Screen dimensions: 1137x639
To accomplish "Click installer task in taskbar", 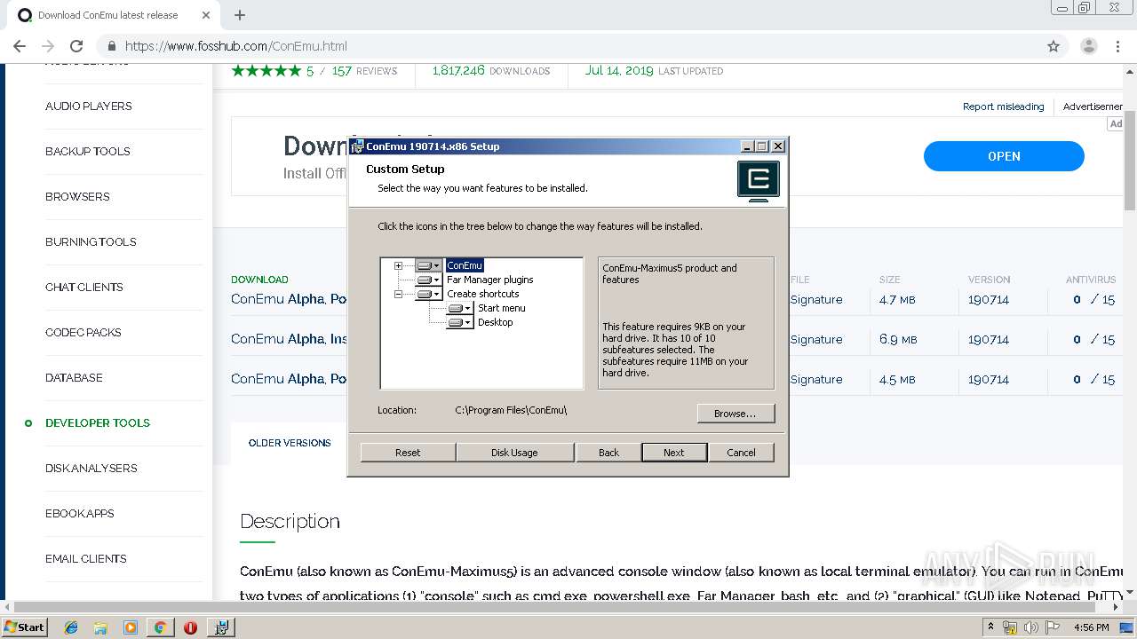I will [221, 627].
